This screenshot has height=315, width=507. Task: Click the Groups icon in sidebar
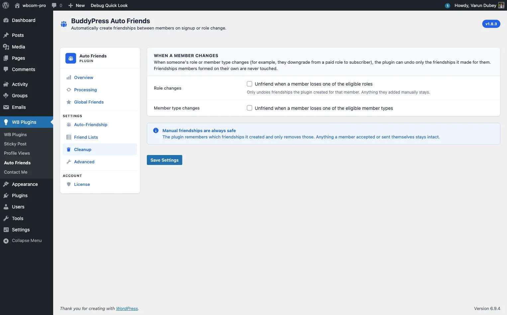(6, 96)
